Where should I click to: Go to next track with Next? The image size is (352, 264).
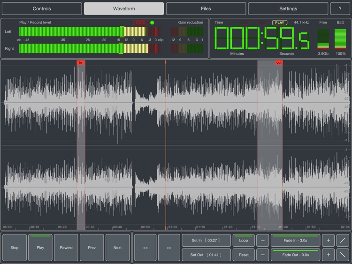pos(117,248)
